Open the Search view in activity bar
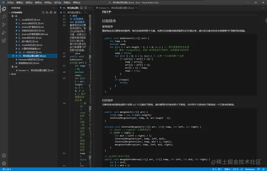The image size is (267, 171). click(4, 17)
